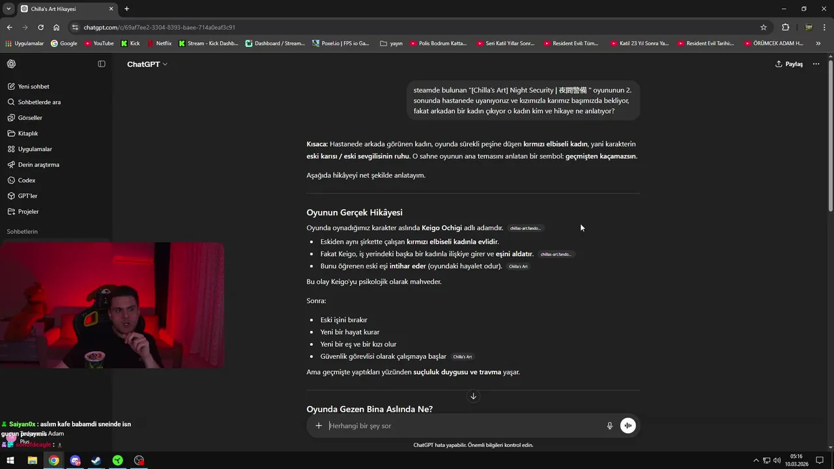This screenshot has height=469, width=834.
Task: Open a new browser tab
Action: point(127,9)
